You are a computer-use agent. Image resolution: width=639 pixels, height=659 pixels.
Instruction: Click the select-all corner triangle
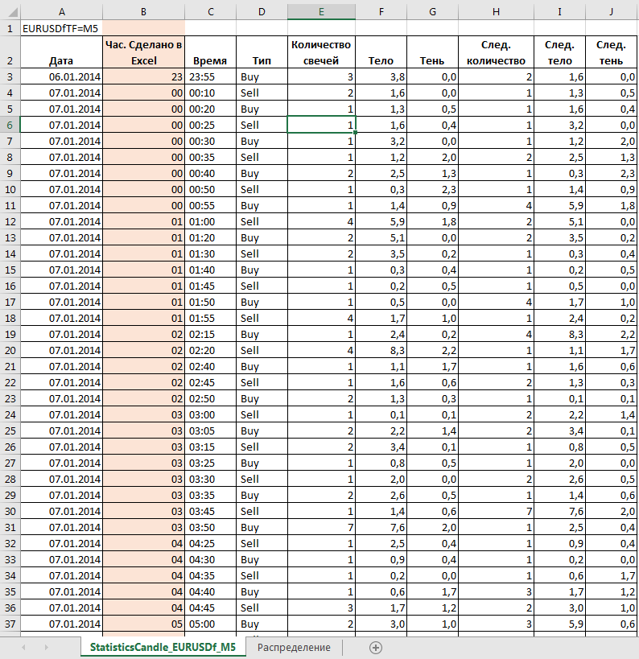click(13, 12)
